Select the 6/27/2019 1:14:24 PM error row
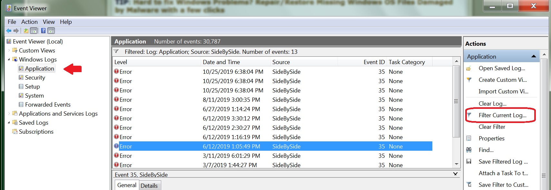Screen dimensions: 551x190 (x=273, y=109)
